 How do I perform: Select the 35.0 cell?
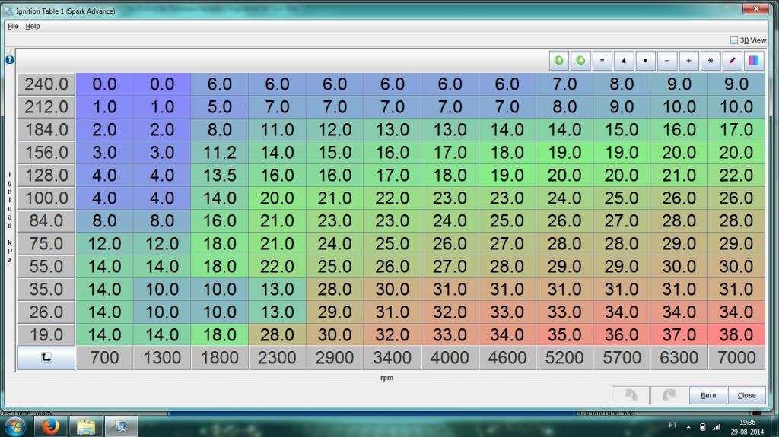click(x=564, y=335)
